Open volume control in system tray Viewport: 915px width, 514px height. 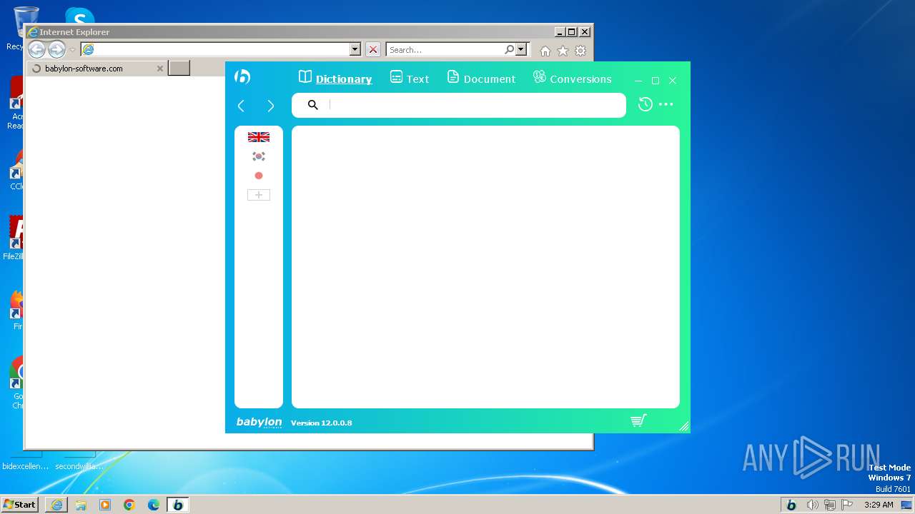click(x=812, y=505)
